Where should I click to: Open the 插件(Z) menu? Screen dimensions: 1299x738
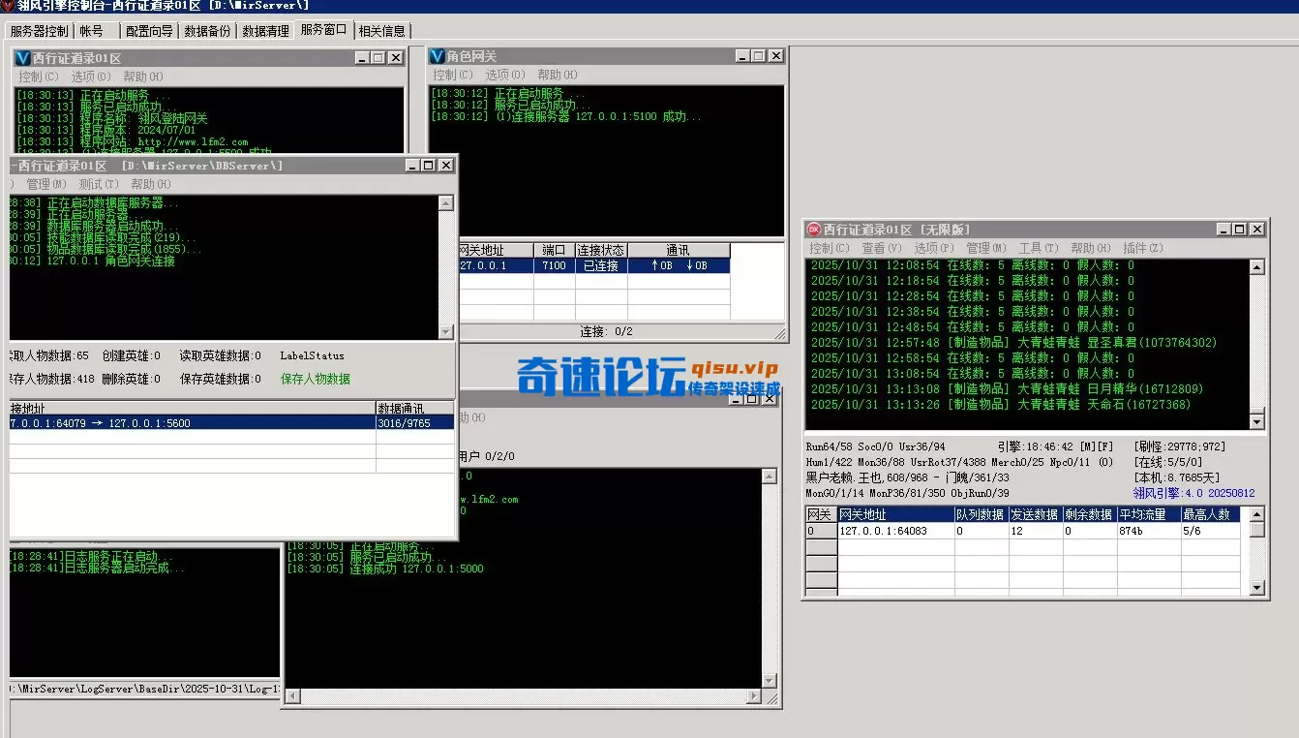[1143, 248]
